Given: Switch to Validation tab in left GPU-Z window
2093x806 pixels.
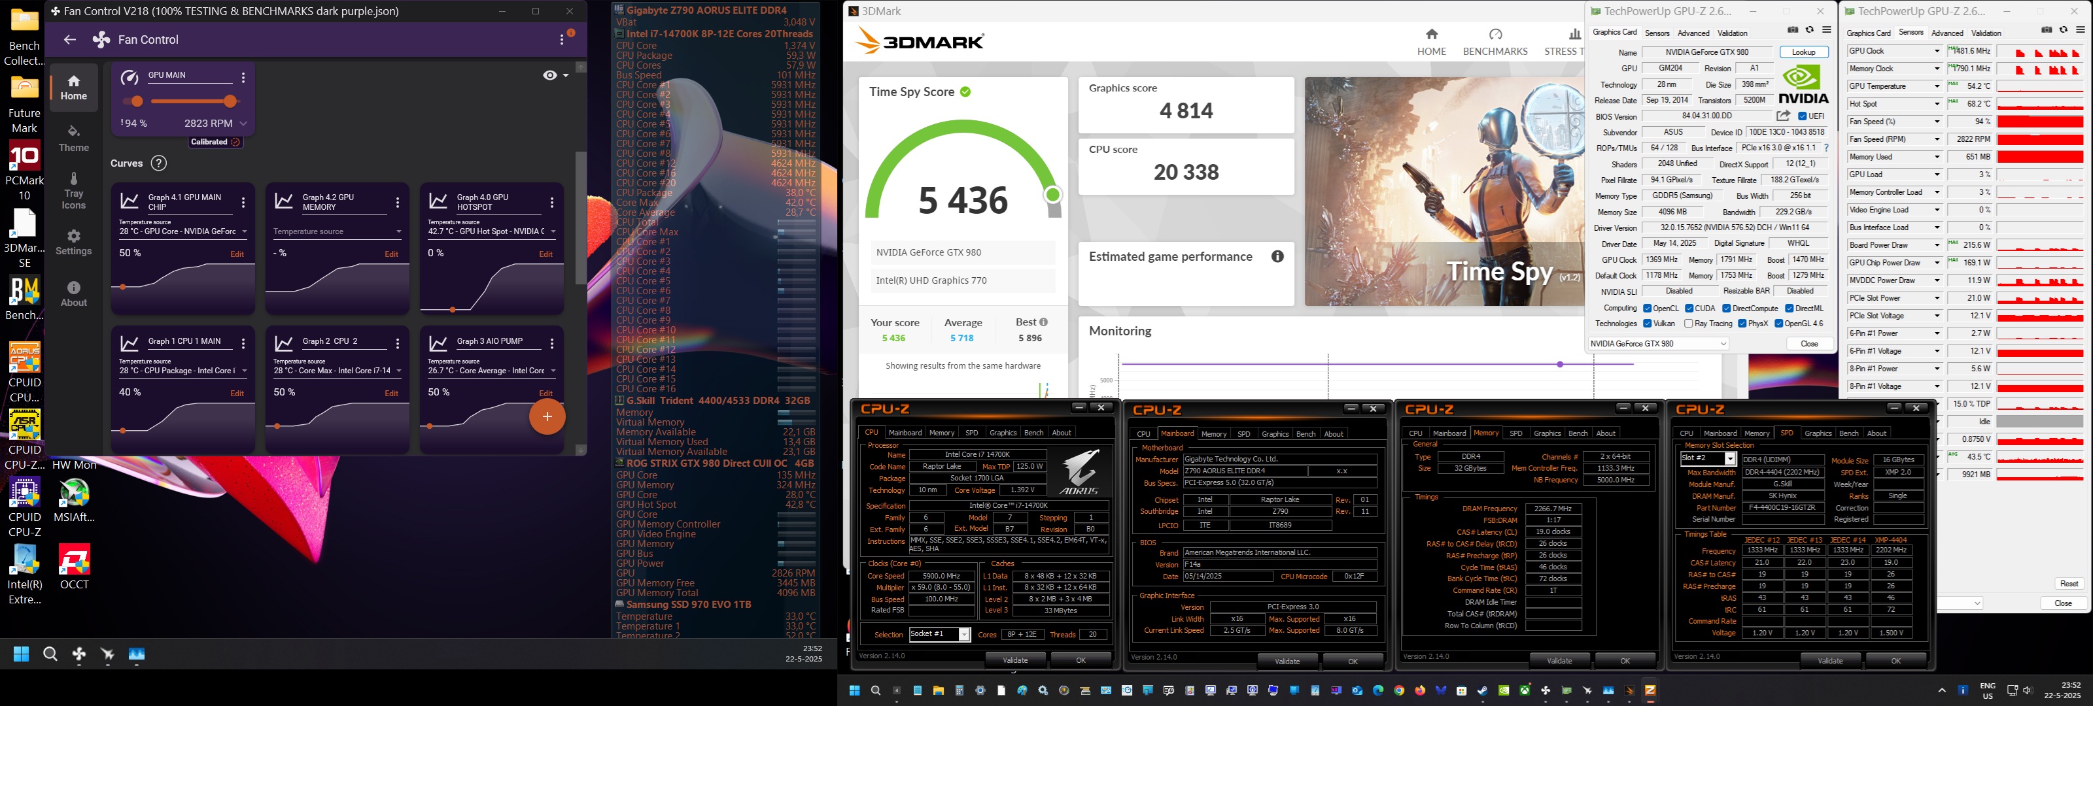Looking at the screenshot, I should tap(1732, 33).
